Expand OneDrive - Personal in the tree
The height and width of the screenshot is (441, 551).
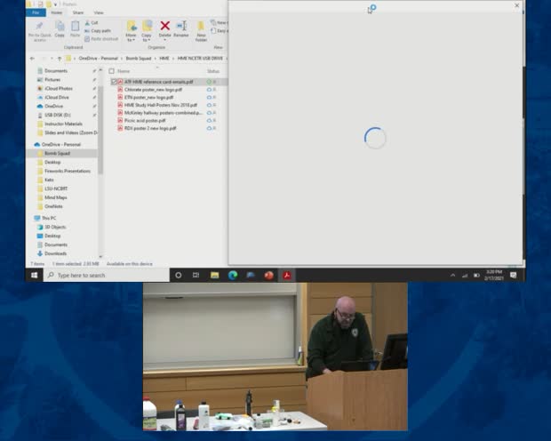pyautogui.click(x=60, y=145)
